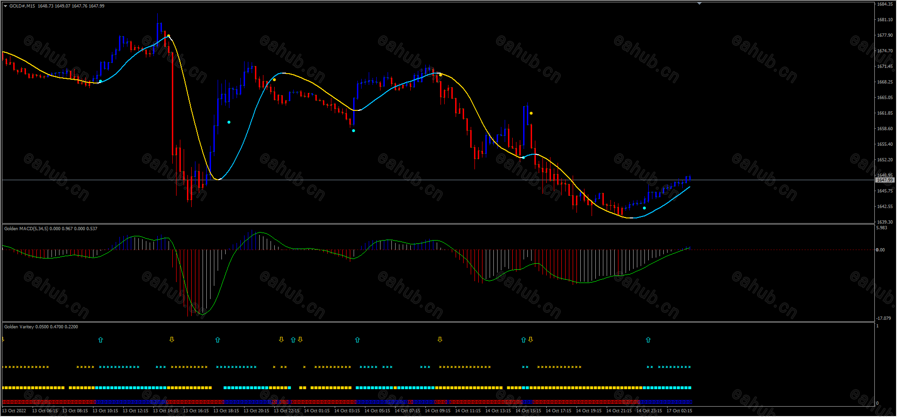Viewport: 897px width, 417px height.
Task: Click the blue up arrow between two orange arrows
Action: tap(293, 340)
